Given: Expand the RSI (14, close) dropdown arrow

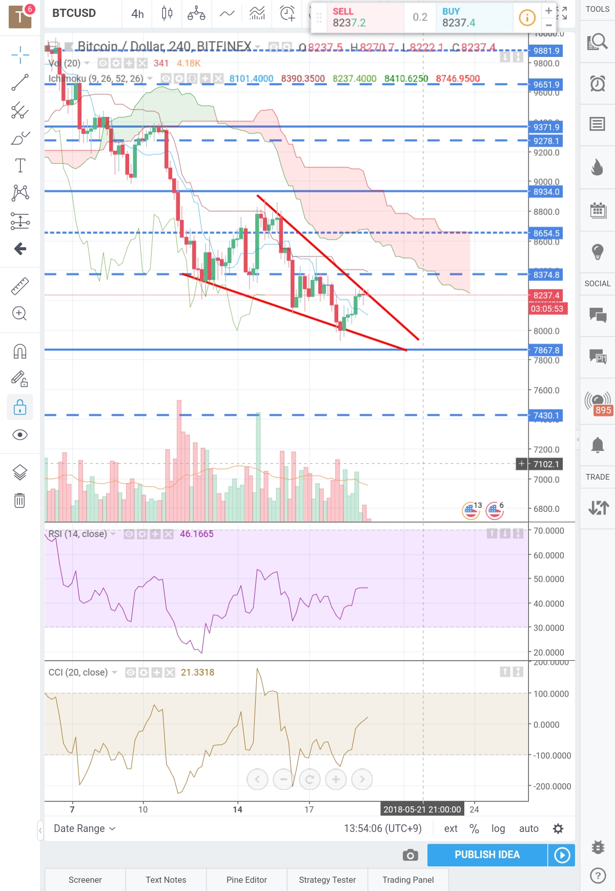Looking at the screenshot, I should point(113,534).
